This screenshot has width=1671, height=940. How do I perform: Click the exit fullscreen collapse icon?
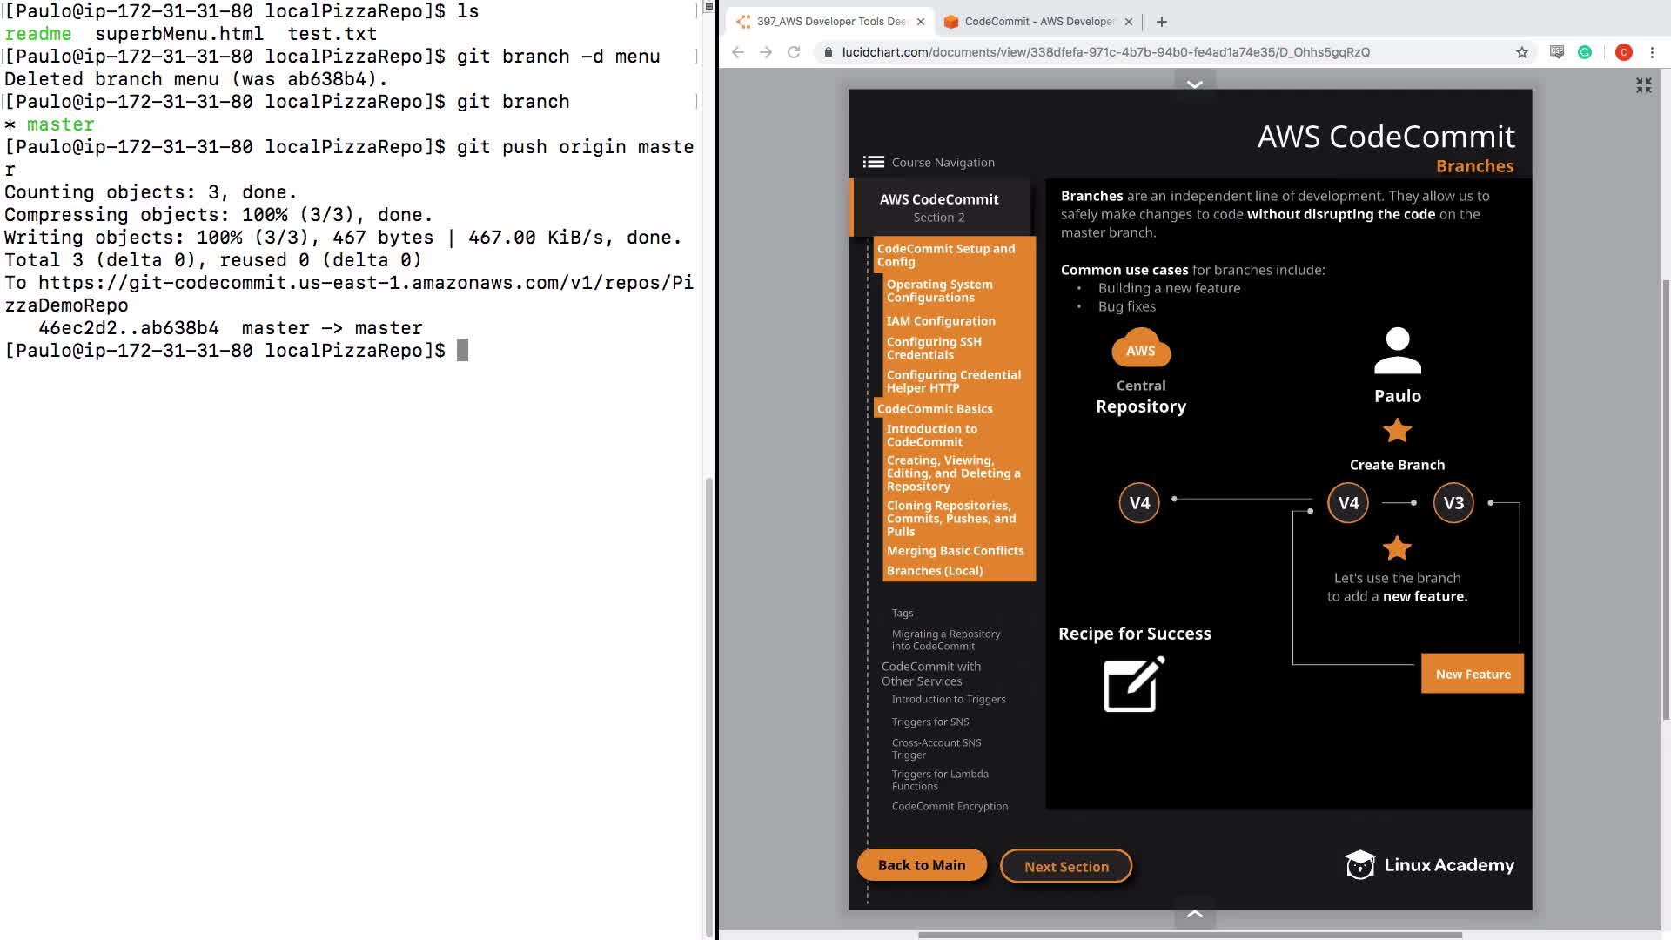pos(1643,85)
